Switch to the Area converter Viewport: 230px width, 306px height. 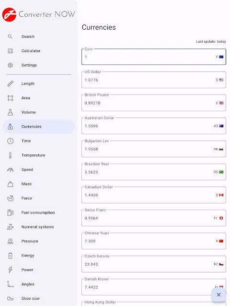point(39,98)
